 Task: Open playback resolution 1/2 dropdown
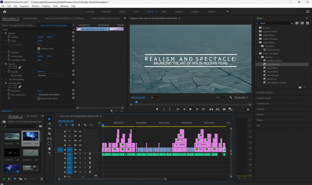click(x=221, y=98)
